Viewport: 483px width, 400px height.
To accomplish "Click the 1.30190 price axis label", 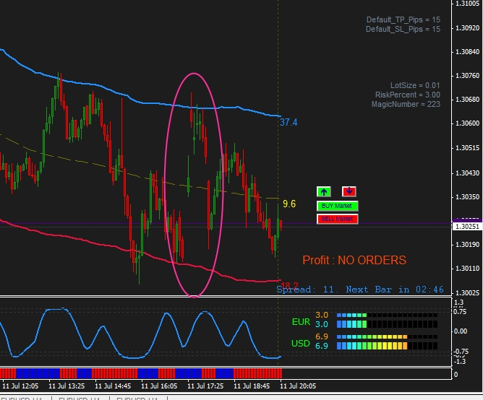I will [x=467, y=245].
